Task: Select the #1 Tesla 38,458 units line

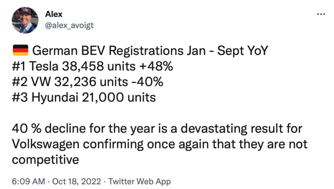Action: [x=74, y=66]
